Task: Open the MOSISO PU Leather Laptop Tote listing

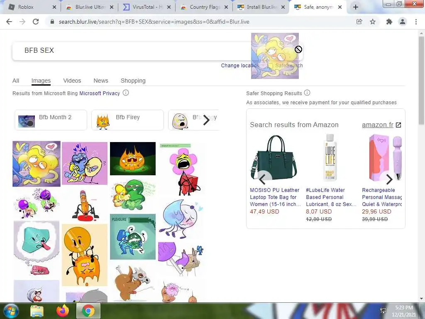Action: click(x=275, y=197)
